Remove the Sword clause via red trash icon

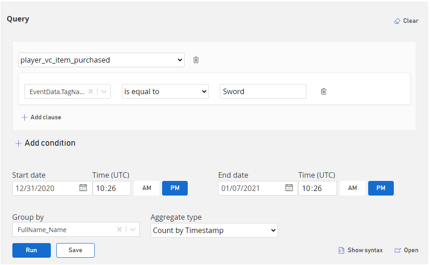click(x=324, y=91)
